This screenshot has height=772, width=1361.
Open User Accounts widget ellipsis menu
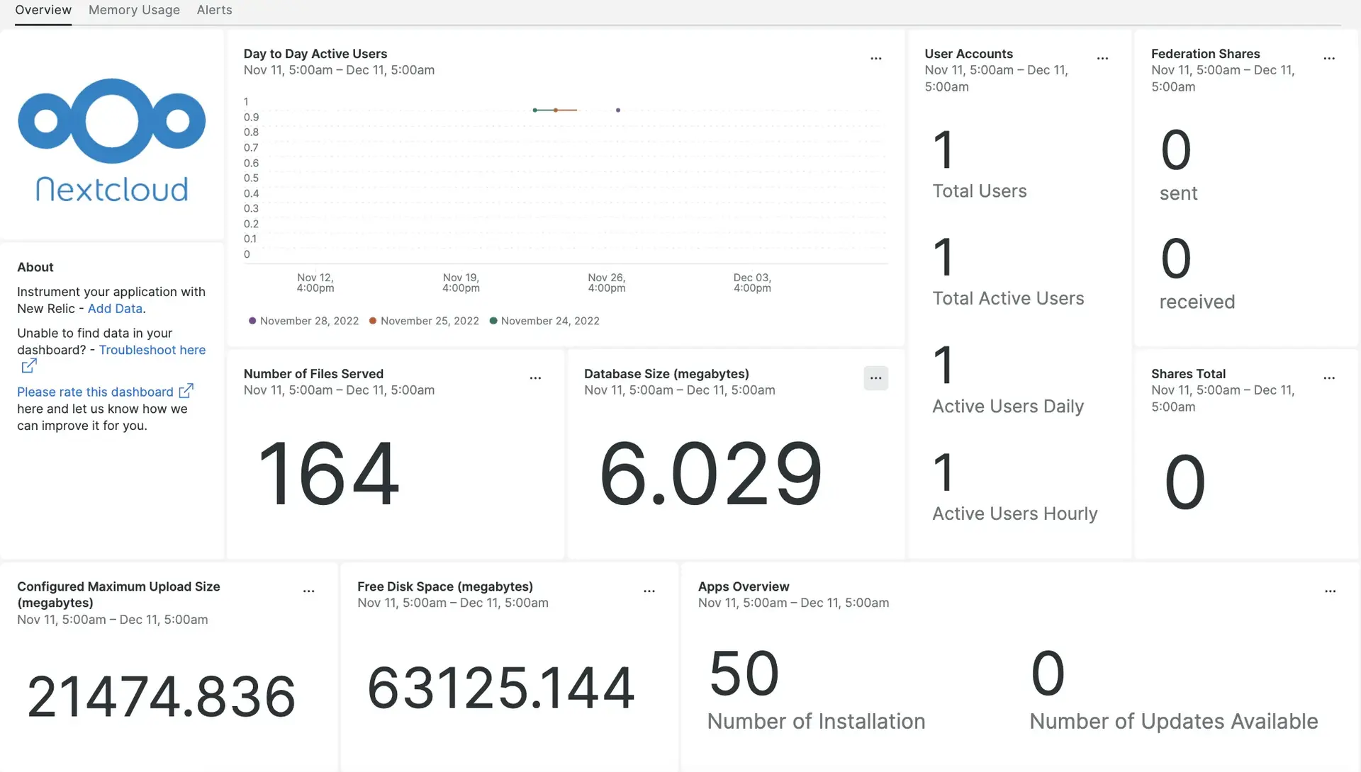click(1102, 58)
